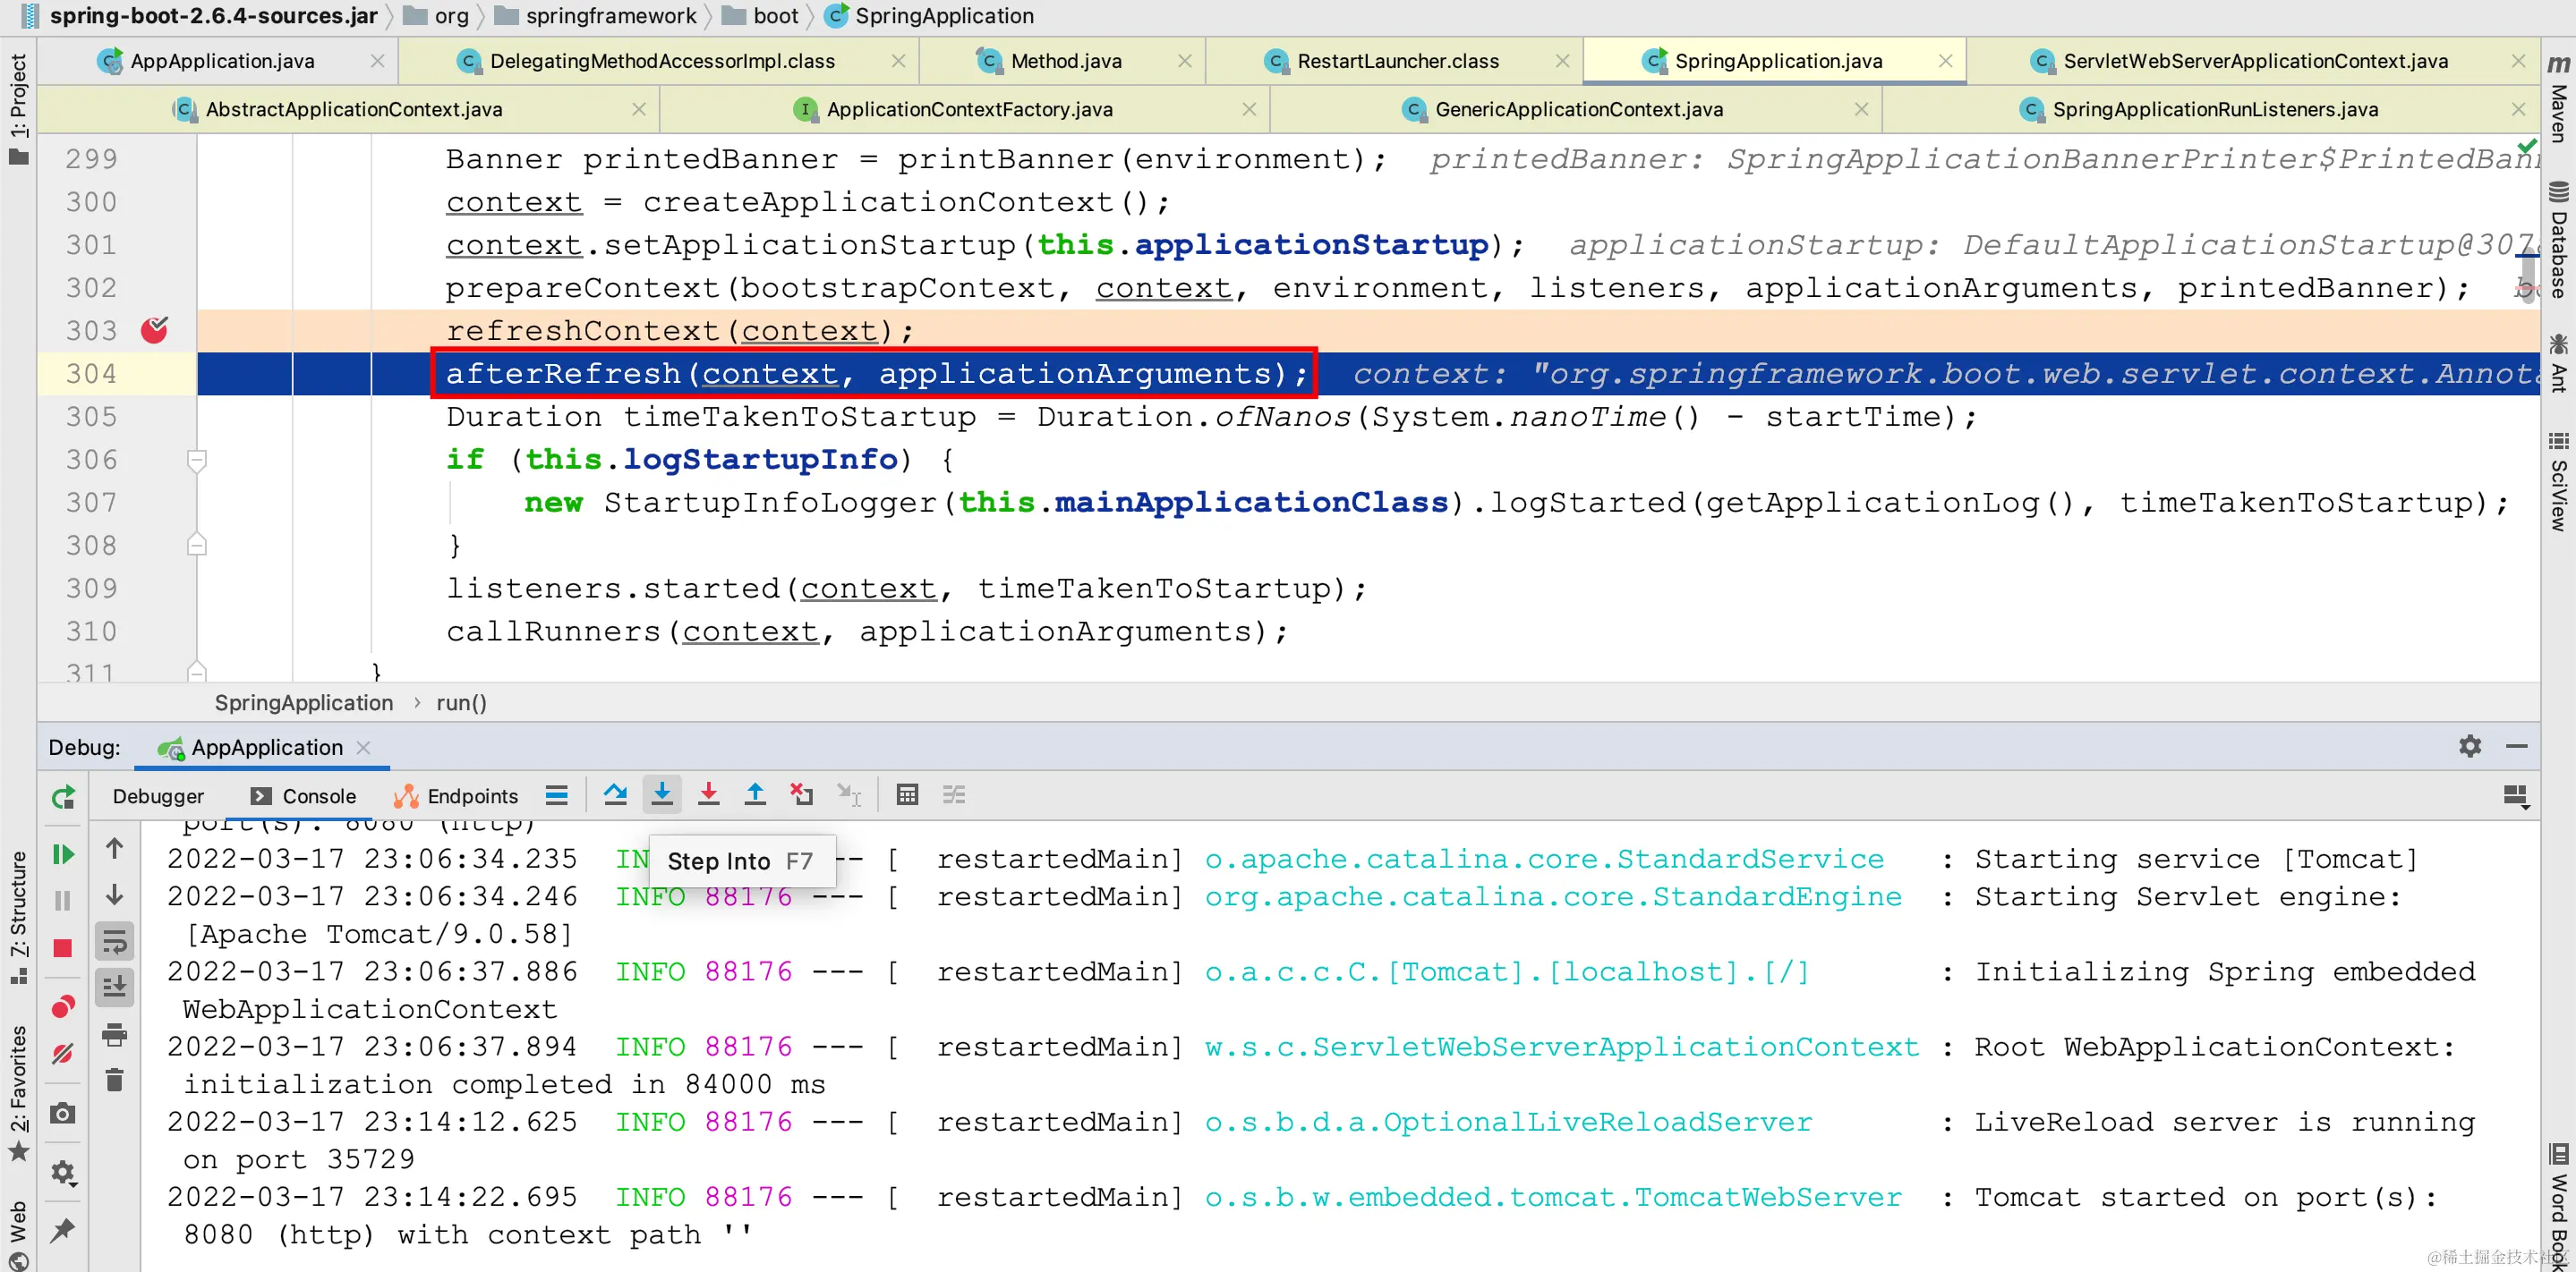Toggle Mute Breakpoints icon

63,1054
